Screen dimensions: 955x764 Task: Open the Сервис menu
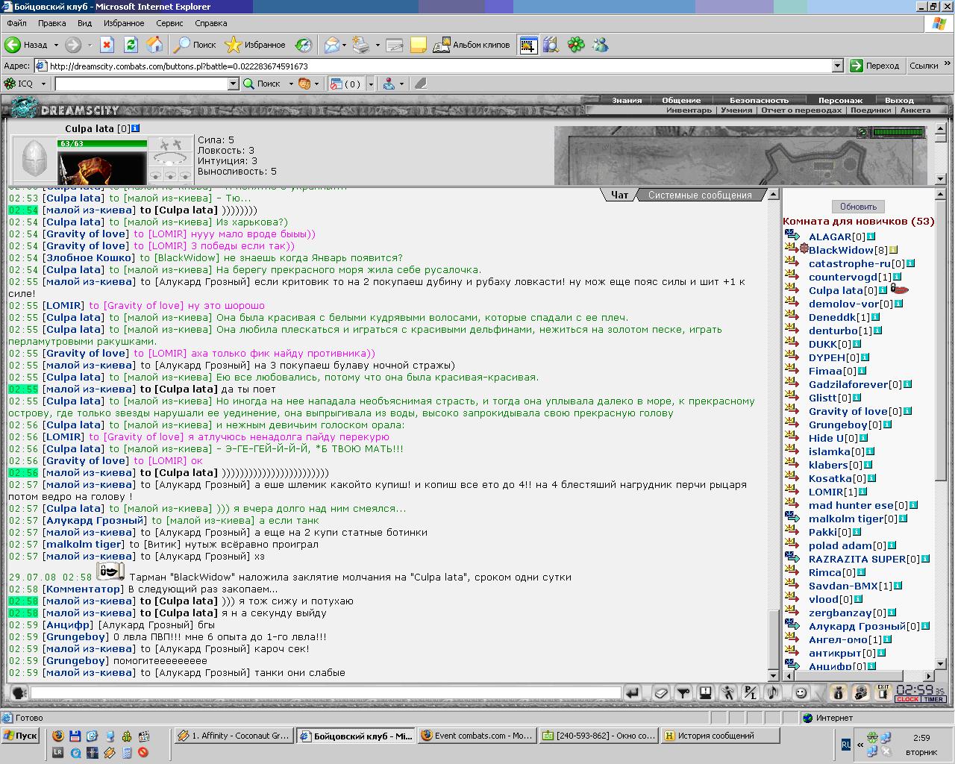(169, 23)
